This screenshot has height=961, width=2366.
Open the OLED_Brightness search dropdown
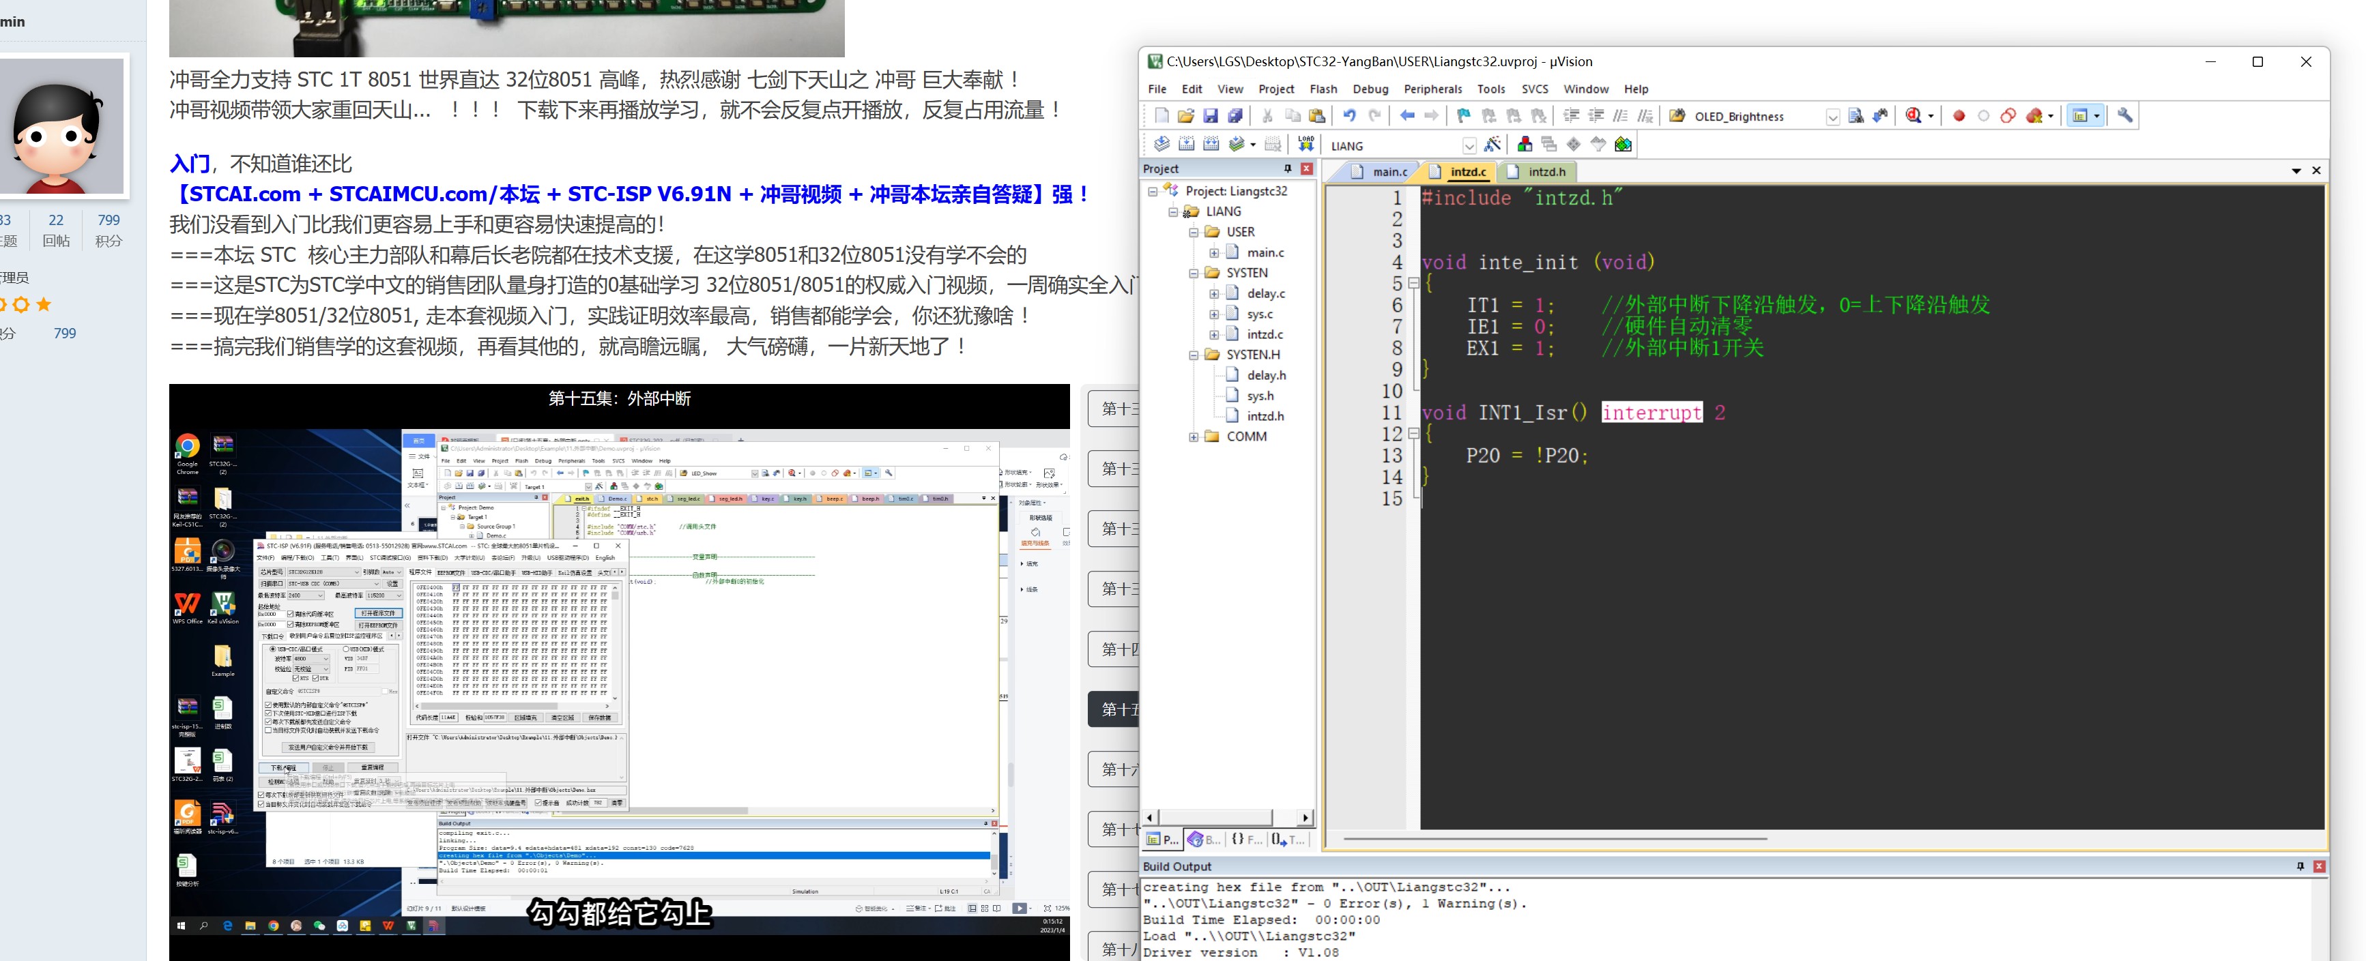1832,117
